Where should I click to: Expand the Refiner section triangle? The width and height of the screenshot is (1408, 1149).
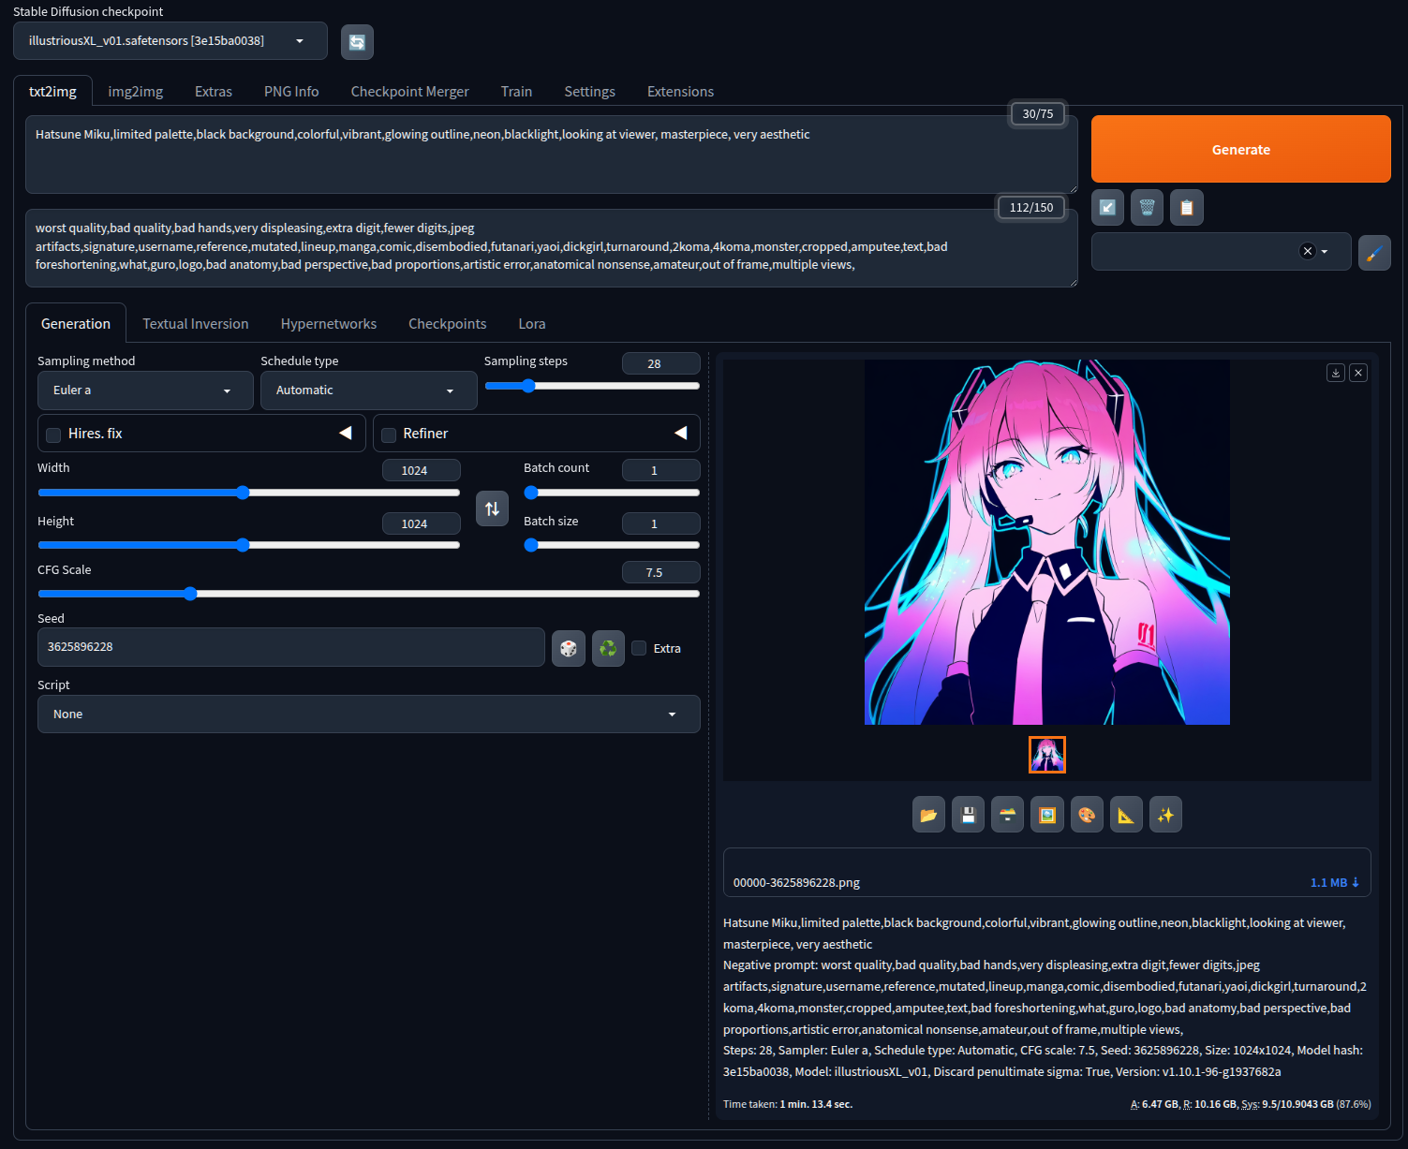[x=681, y=433]
